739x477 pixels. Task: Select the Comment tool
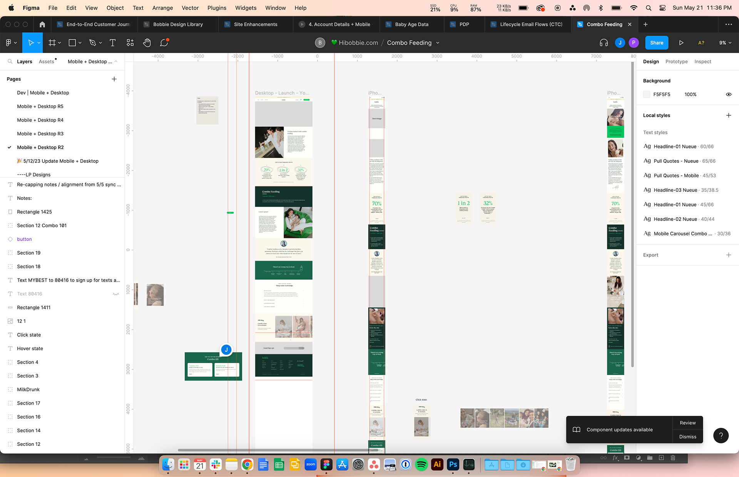(164, 43)
